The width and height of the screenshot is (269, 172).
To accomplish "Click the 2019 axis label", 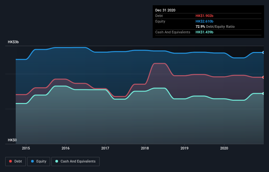I will (184, 148).
